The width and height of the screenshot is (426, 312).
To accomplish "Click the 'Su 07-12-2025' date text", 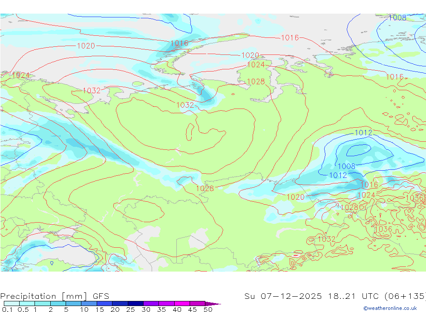I will (x=283, y=296).
